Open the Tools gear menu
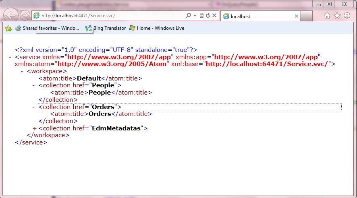The image size is (357, 198). tap(347, 16)
